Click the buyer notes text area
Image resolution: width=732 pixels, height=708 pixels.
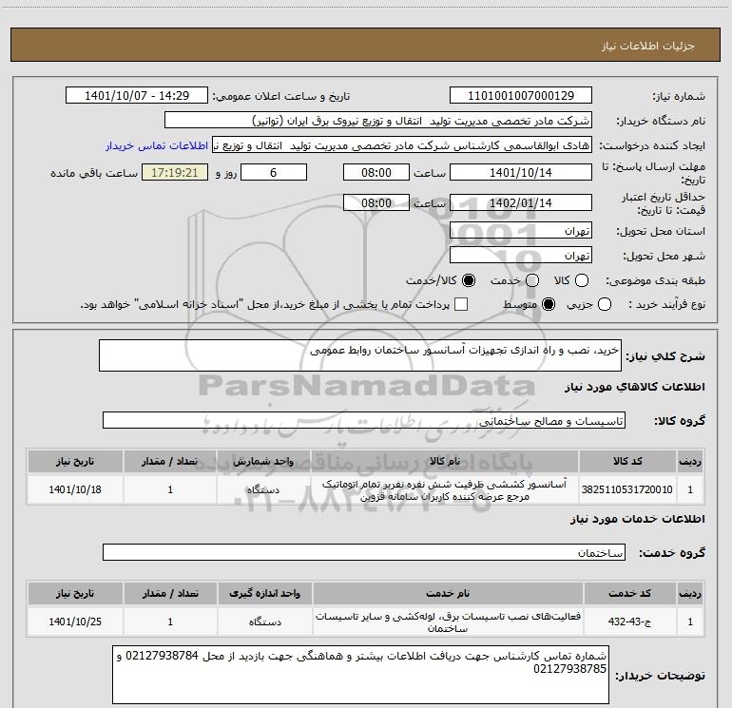coord(360,675)
